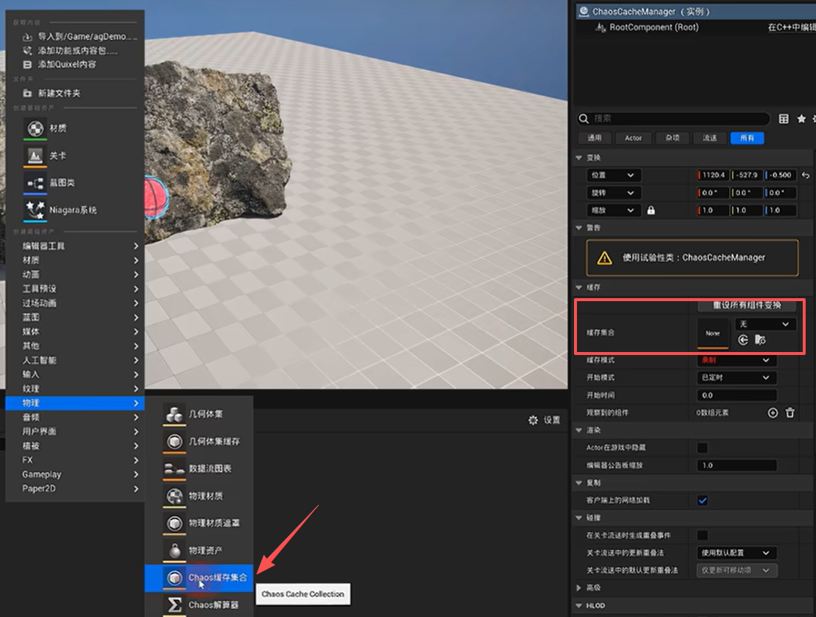Uncheck 客户端上的网络加载 checkbox

tap(702, 500)
